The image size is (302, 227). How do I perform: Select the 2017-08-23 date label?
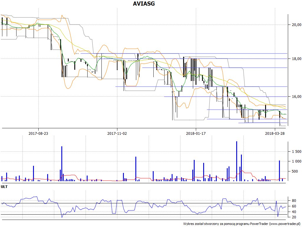[38, 133]
